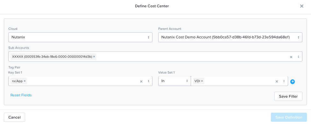Screen dimensions: 311x130
Task: Clear all Value Set 1 entries
Action: point(277,81)
